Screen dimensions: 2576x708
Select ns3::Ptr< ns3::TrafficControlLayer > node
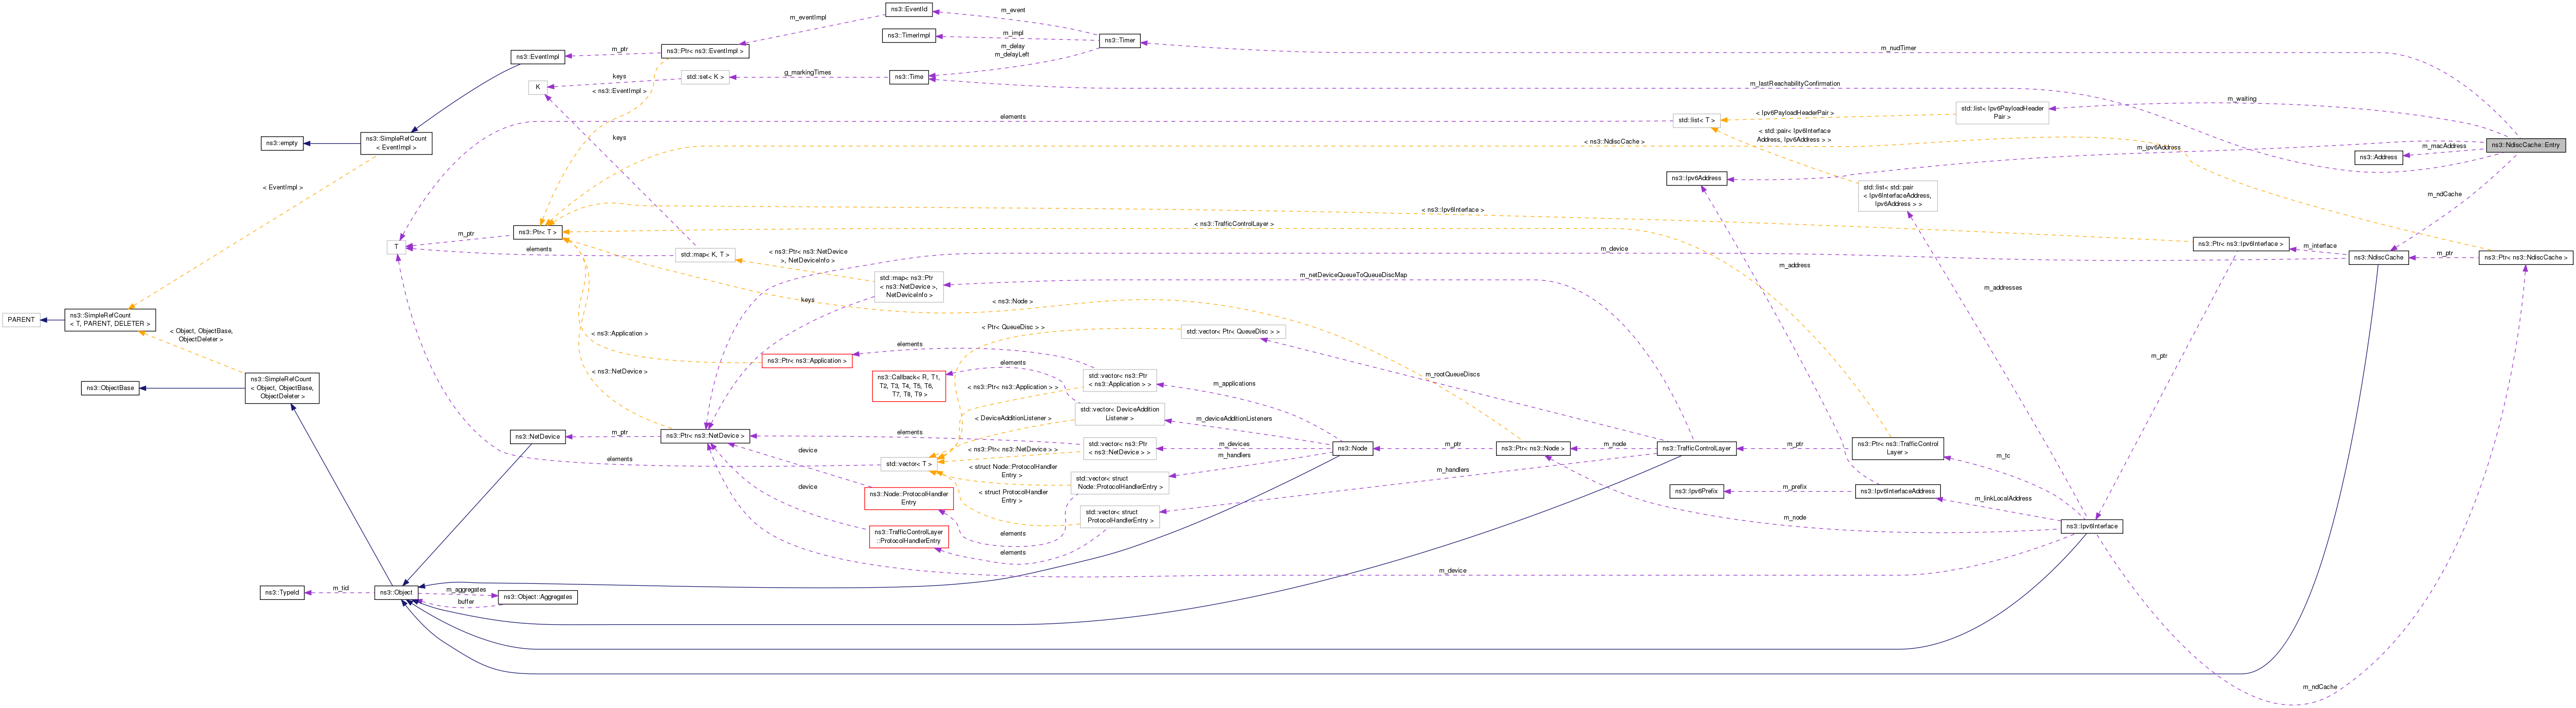click(x=1897, y=448)
